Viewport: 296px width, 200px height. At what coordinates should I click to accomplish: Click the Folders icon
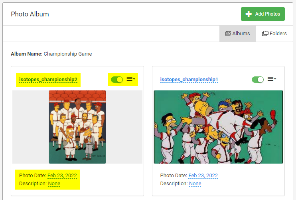tap(265, 34)
